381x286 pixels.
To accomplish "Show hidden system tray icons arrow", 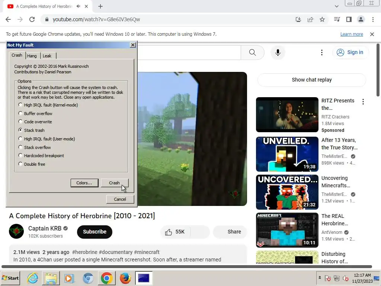I will [320, 278].
